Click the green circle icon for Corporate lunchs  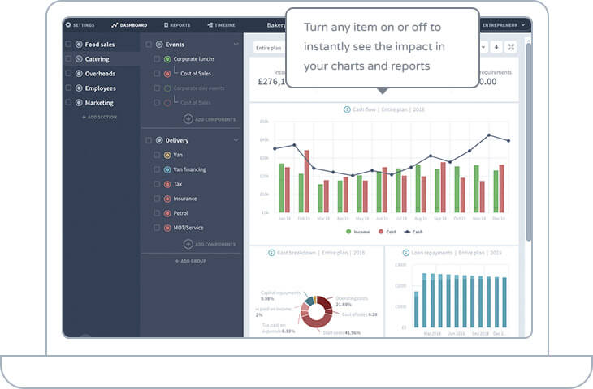[x=167, y=59]
